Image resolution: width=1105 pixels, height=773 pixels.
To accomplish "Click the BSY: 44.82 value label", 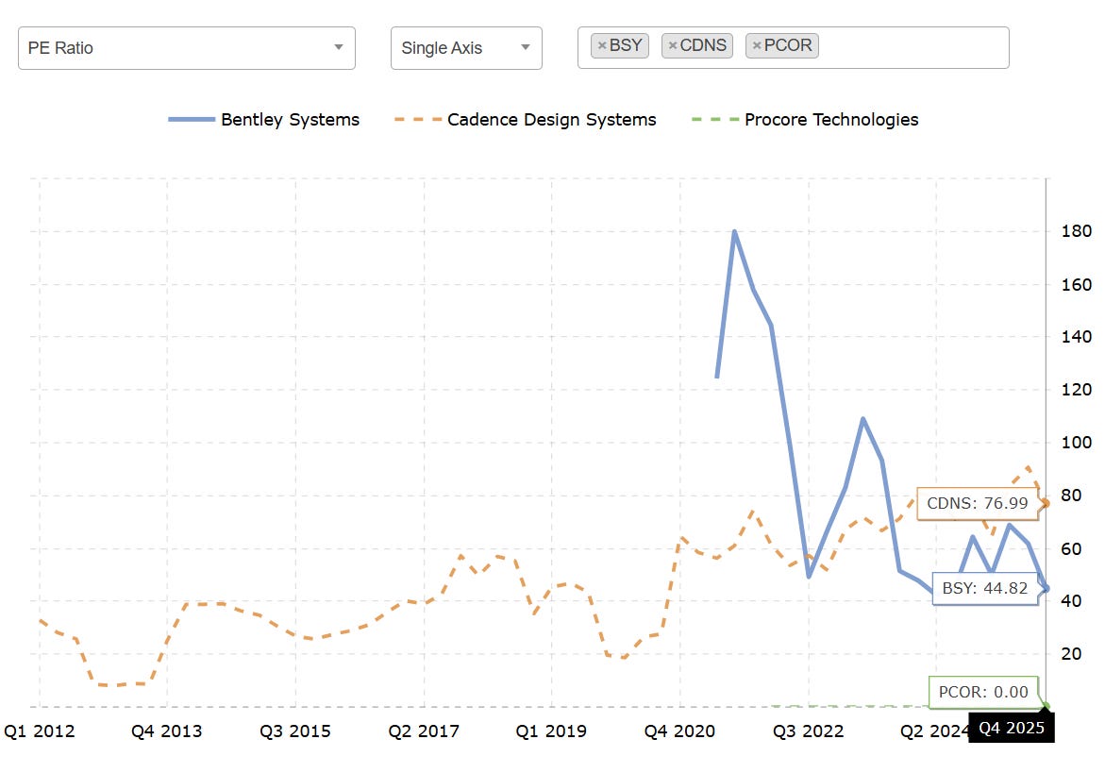I will [984, 588].
